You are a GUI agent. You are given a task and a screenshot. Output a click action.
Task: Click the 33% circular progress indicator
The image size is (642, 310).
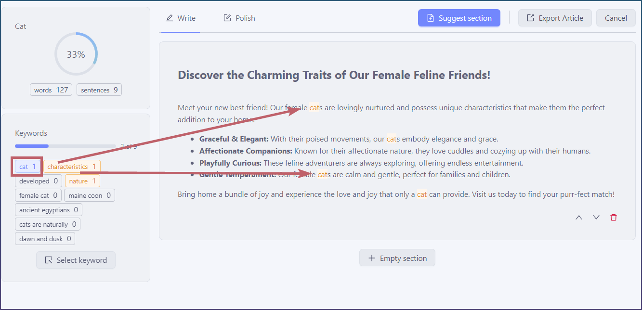click(76, 54)
